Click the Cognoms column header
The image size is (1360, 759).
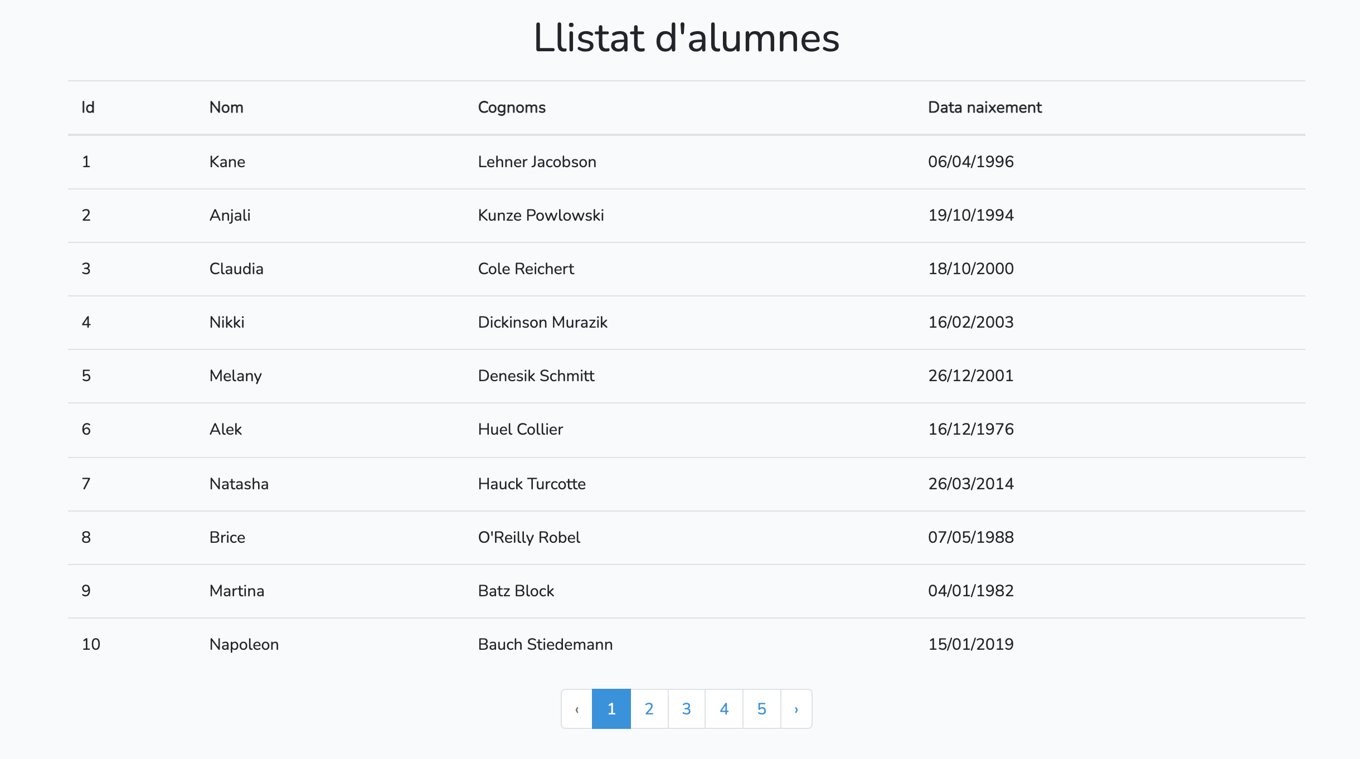tap(512, 108)
